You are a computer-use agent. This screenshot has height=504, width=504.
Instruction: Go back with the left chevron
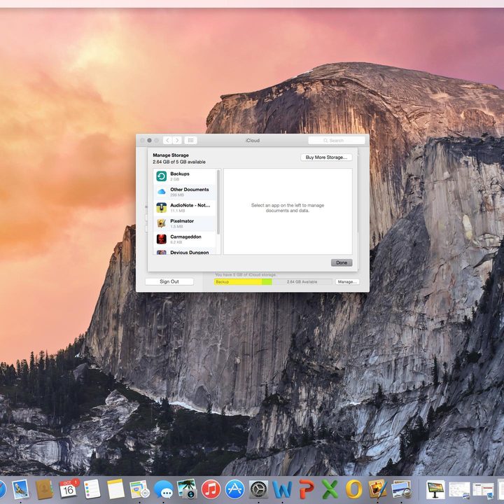(167, 141)
